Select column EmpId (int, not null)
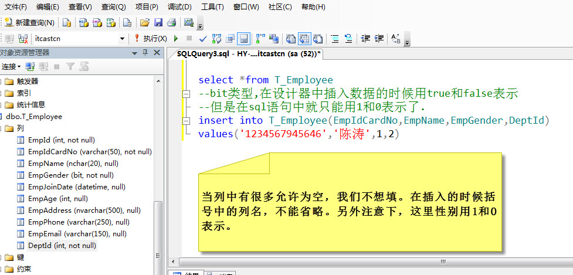 click(x=62, y=140)
